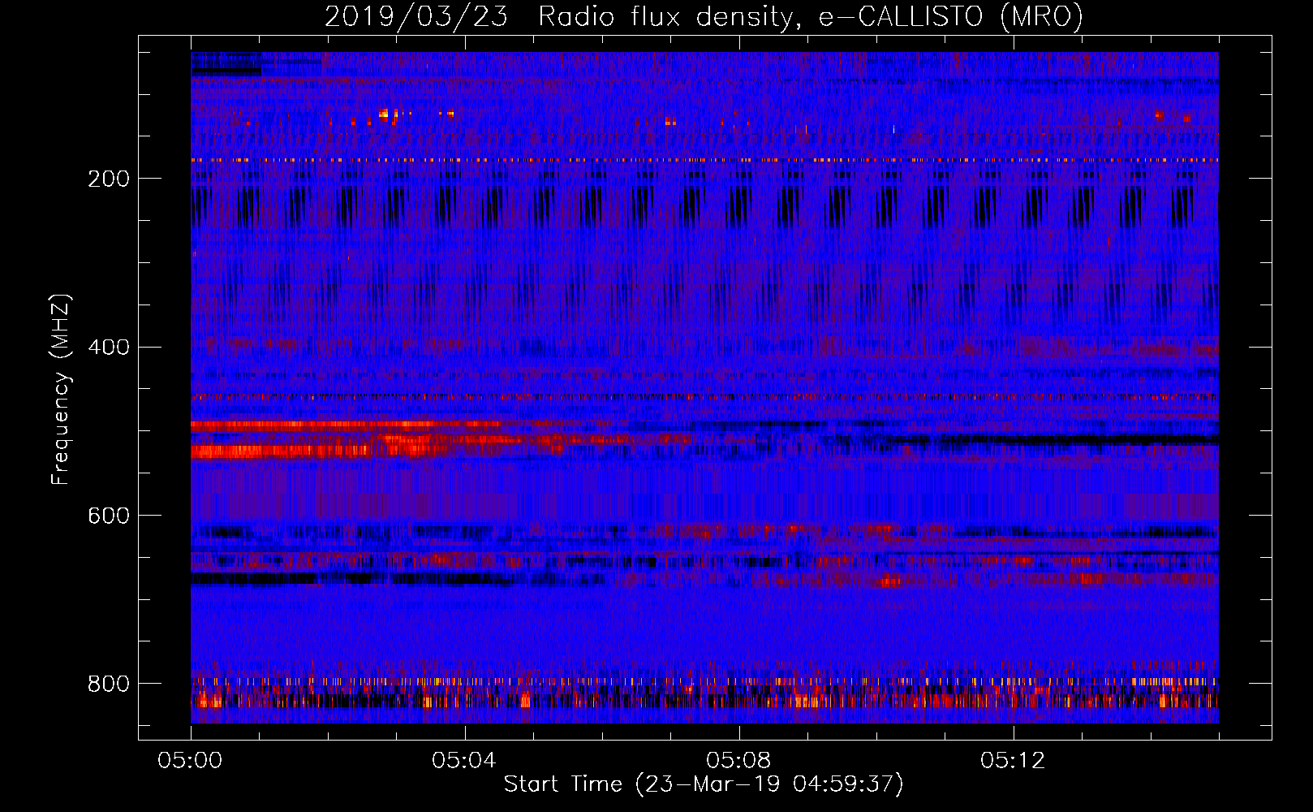Click the 05:04 time tick label
Image resolution: width=1313 pixels, height=812 pixels.
[464, 761]
